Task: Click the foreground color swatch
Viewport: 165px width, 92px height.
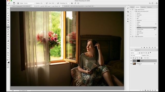Action: point(7,62)
